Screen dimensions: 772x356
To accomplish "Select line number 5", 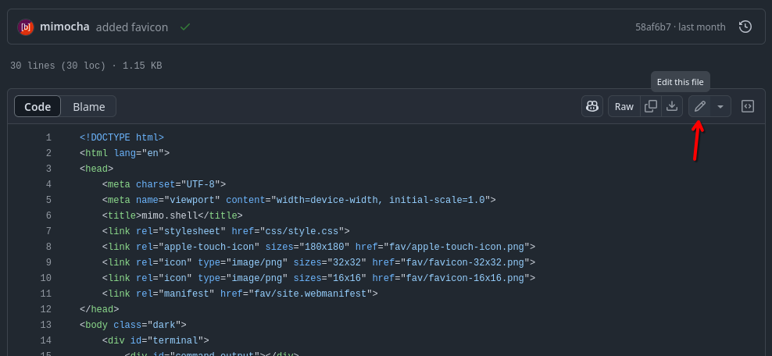I will click(48, 200).
